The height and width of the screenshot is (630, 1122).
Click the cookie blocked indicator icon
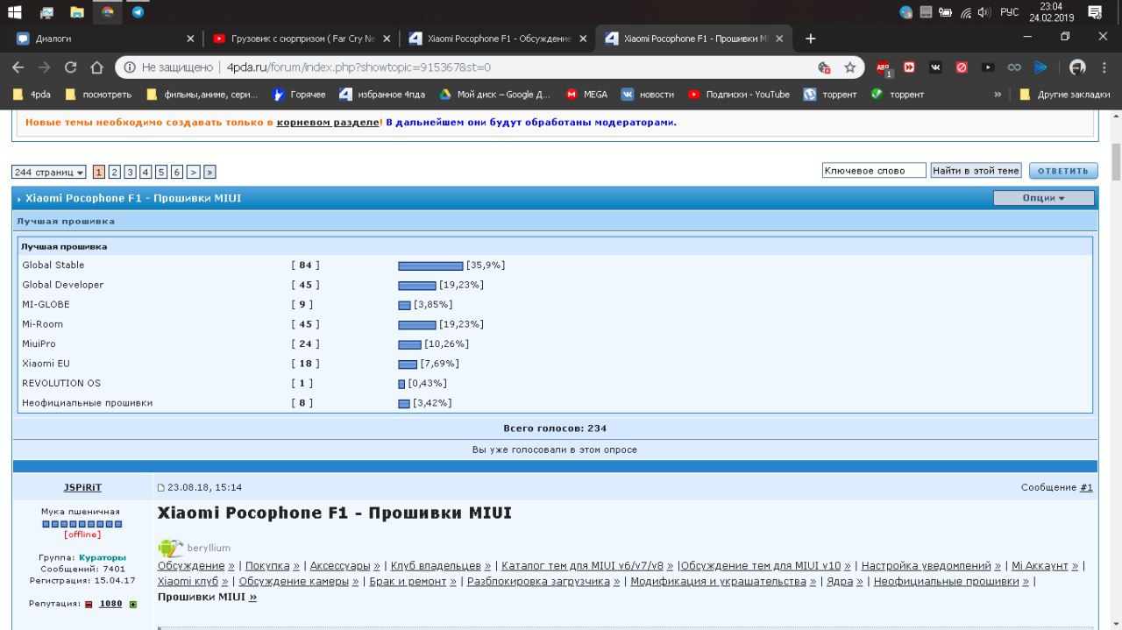824,67
